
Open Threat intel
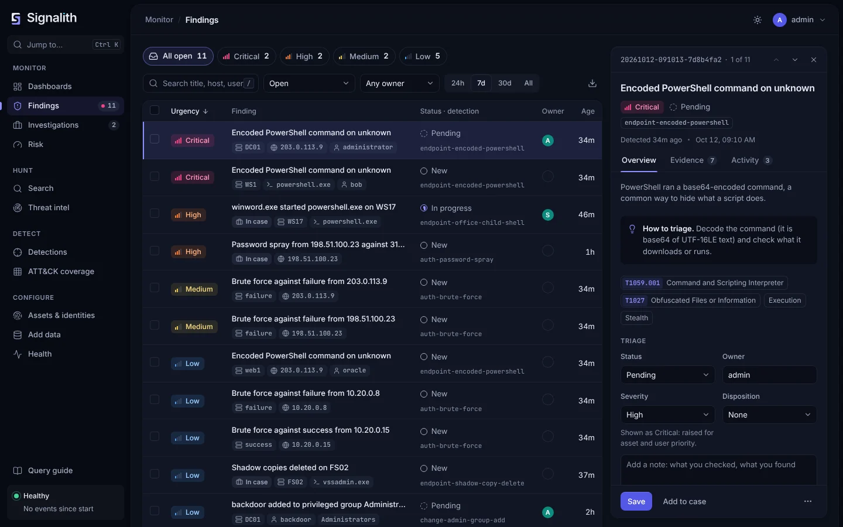(x=66, y=207)
